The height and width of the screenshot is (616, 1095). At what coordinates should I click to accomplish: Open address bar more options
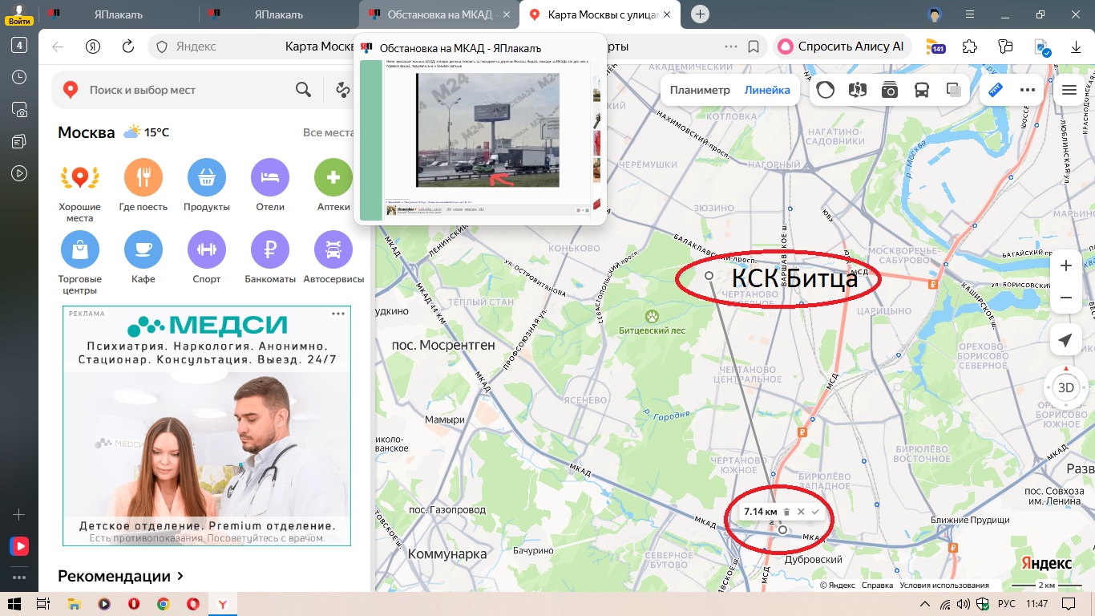click(730, 47)
